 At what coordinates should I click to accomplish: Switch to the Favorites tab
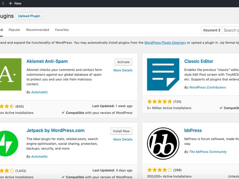point(62,30)
